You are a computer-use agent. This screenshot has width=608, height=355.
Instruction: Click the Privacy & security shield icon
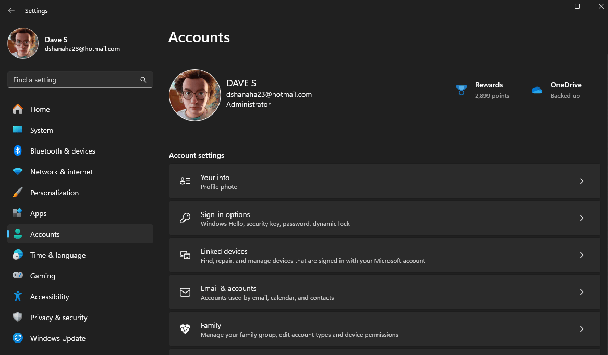click(18, 318)
